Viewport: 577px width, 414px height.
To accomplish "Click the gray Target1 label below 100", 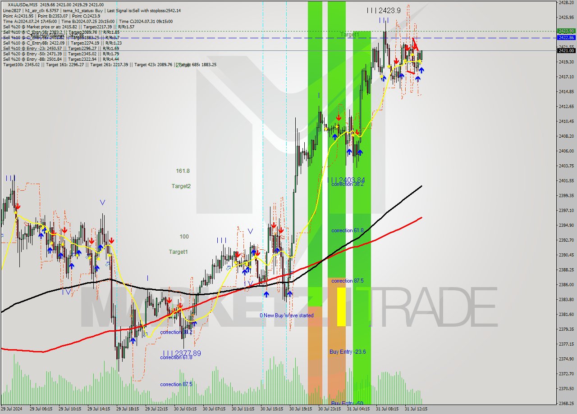I will point(178,252).
